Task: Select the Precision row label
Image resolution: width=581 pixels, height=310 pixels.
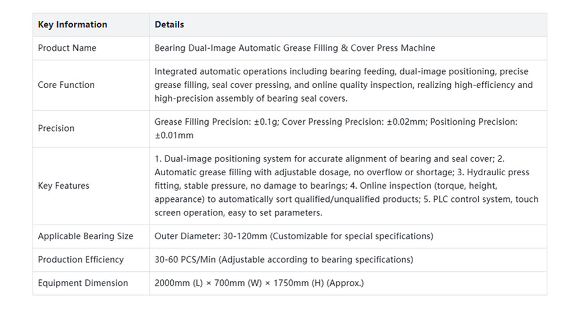Action: click(56, 128)
